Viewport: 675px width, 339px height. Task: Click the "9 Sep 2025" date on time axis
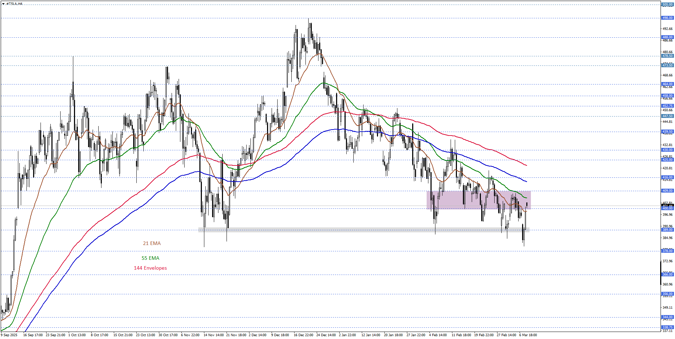pyautogui.click(x=9, y=335)
